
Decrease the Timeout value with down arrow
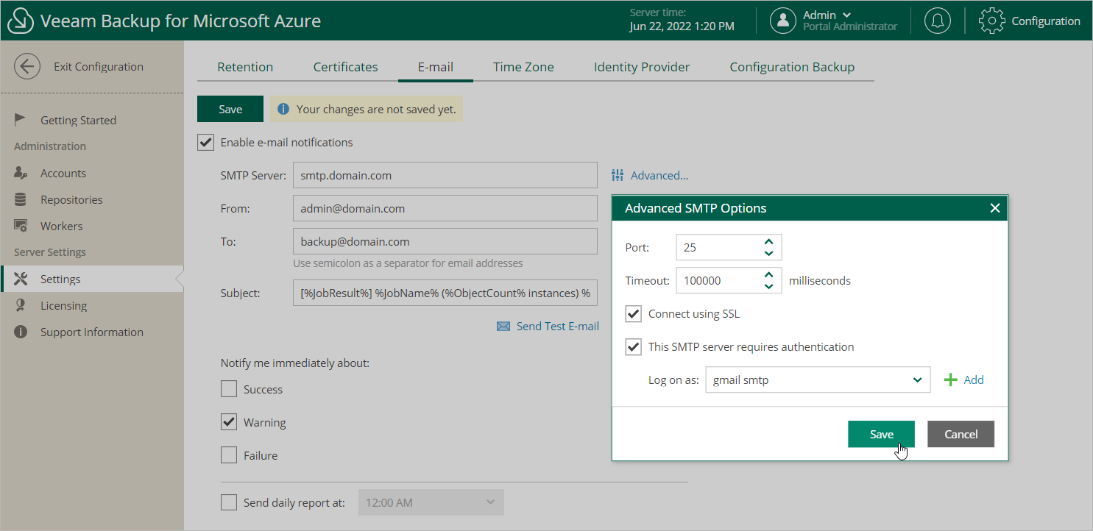tap(768, 287)
